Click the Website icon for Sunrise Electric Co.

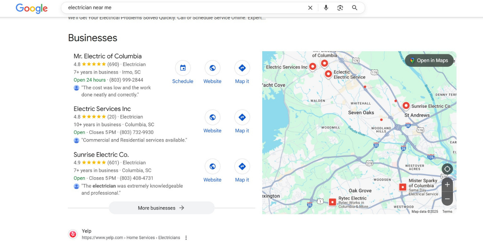(212, 166)
